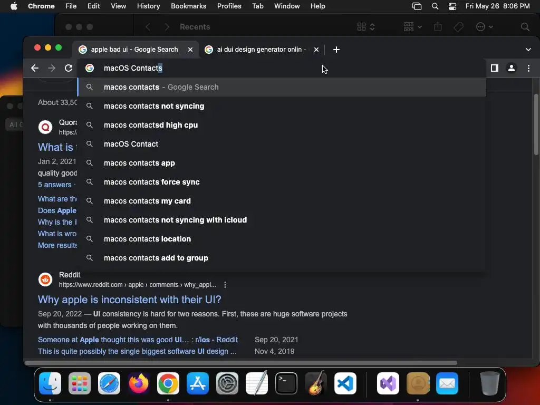The width and height of the screenshot is (540, 405).
Task: Click the search icon in Finder window
Action: (x=525, y=26)
